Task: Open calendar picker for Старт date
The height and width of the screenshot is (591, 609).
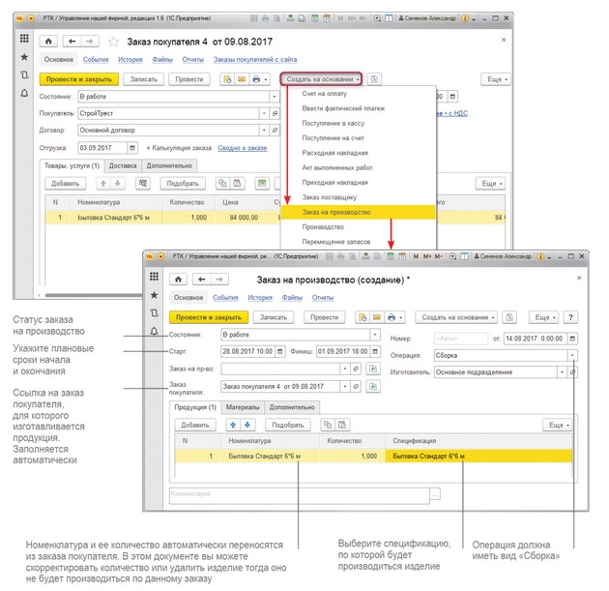Action: (280, 352)
